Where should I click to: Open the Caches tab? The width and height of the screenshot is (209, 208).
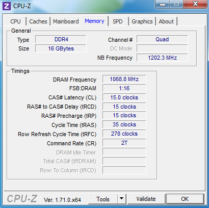pyautogui.click(x=38, y=21)
